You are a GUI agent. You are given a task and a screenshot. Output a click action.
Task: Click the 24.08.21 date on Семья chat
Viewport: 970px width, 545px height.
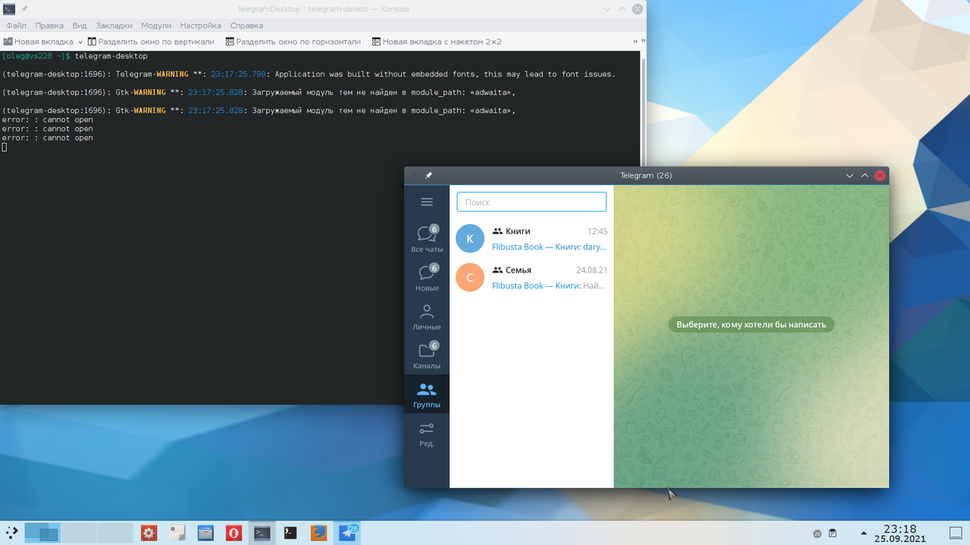(592, 269)
